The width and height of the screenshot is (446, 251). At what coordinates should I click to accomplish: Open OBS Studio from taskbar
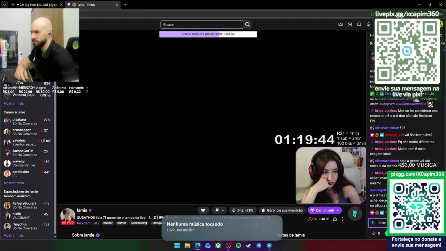228,245
